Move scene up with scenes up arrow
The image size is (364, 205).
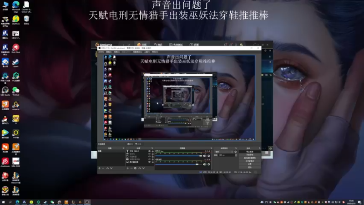(107, 168)
